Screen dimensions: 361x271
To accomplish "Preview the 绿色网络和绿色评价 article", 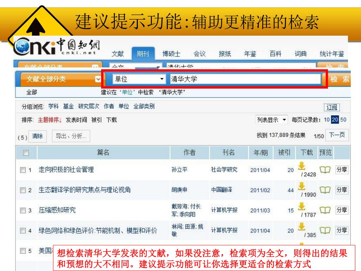I will (x=324, y=230).
